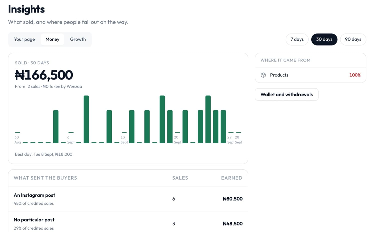Click the 'Best day: Tue 8 Sept' note
The image size is (375, 232).
[x=44, y=154]
